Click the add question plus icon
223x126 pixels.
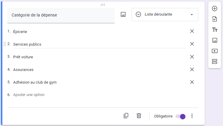coord(214,9)
